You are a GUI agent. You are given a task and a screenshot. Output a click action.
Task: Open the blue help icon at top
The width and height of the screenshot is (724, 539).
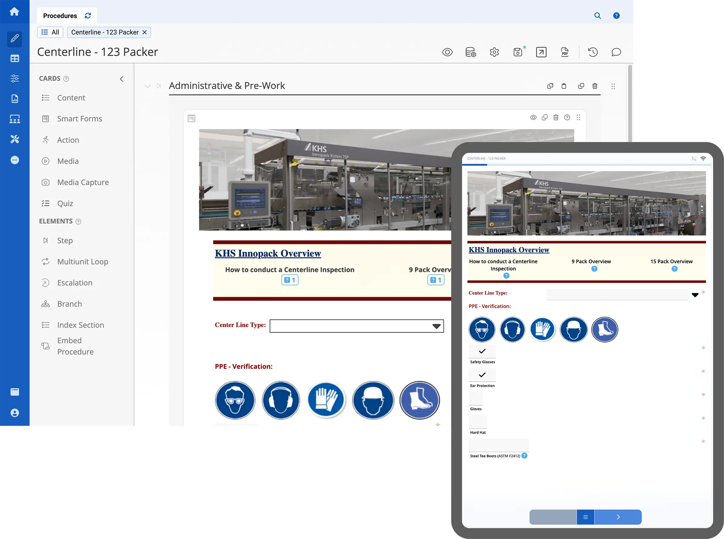tap(616, 16)
